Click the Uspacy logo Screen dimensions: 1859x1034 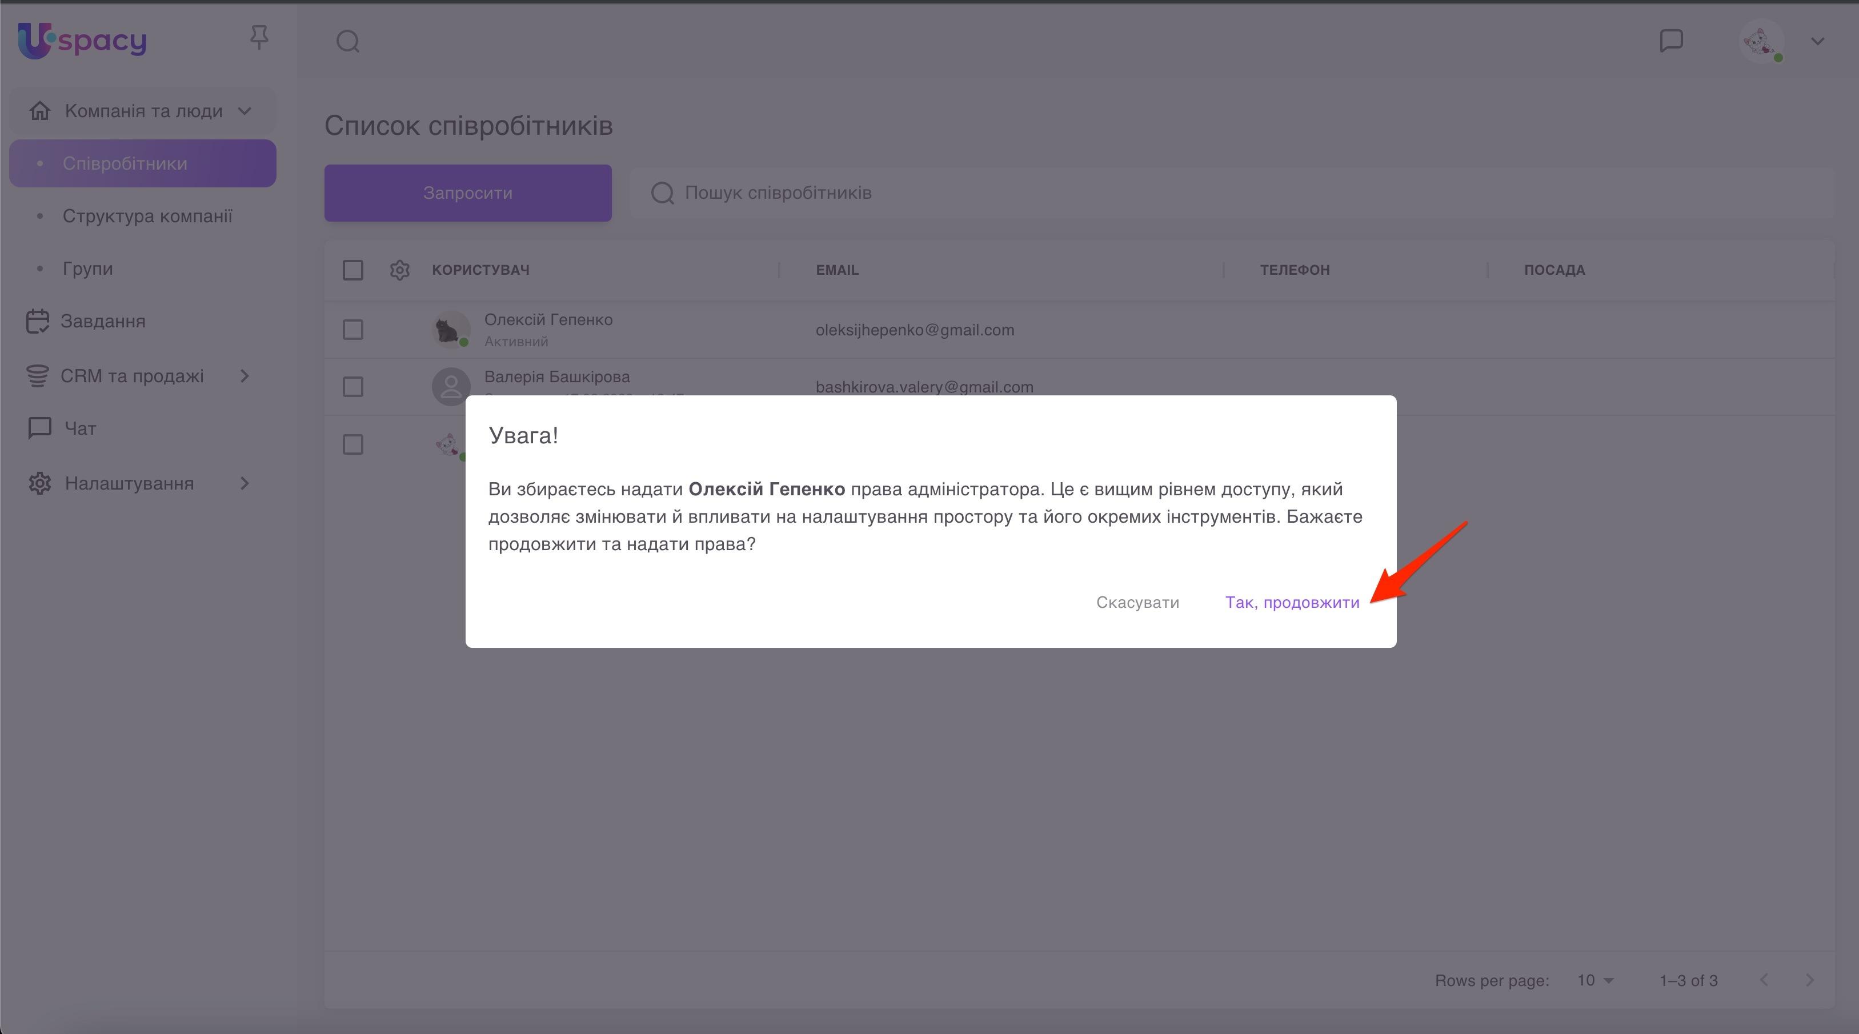click(x=82, y=41)
